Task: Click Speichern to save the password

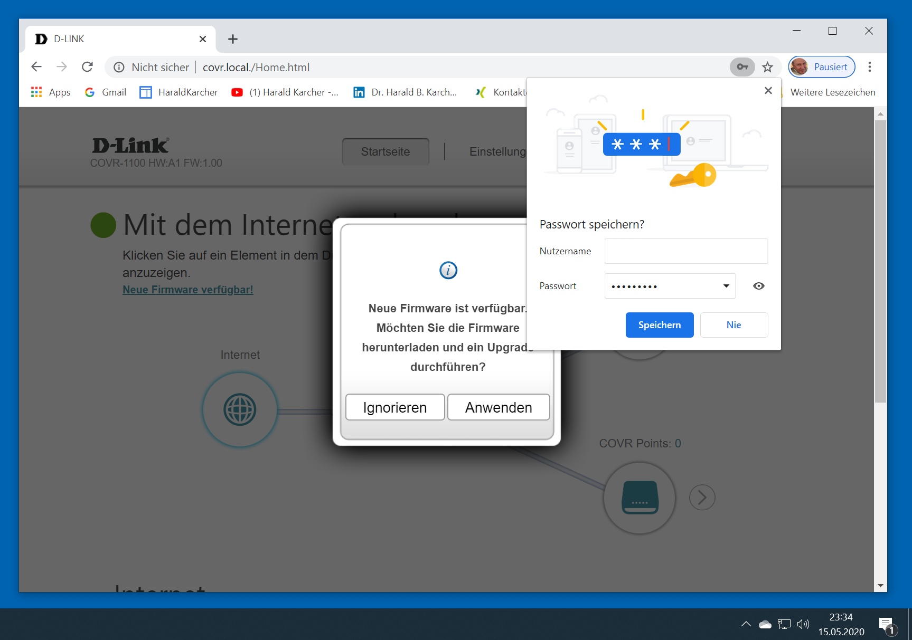Action: click(660, 325)
